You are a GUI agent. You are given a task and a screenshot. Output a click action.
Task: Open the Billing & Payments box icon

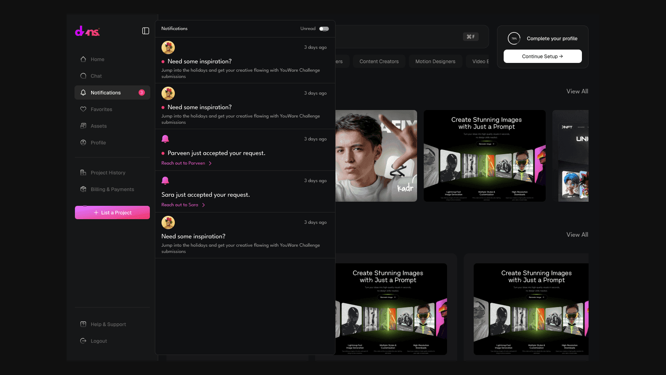point(83,189)
